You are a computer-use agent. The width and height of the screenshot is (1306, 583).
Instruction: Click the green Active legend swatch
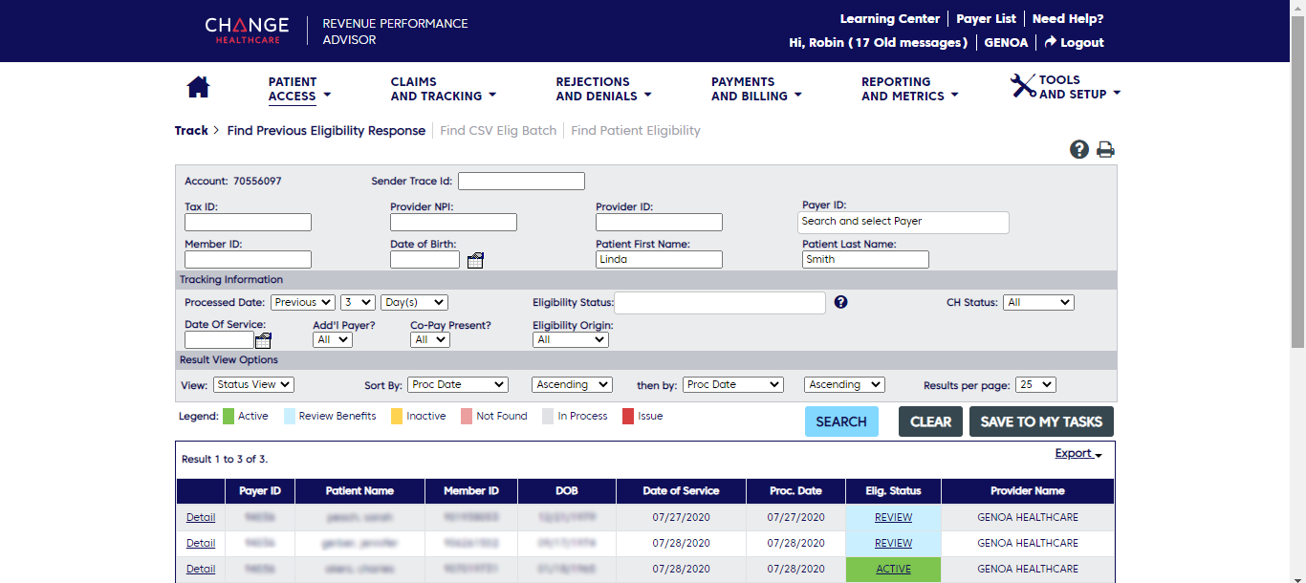229,416
